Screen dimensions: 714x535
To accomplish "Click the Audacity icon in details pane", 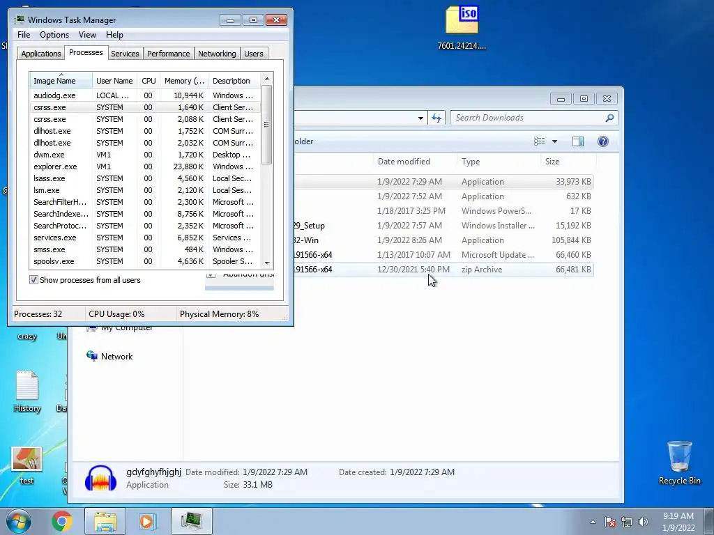I will tap(100, 479).
